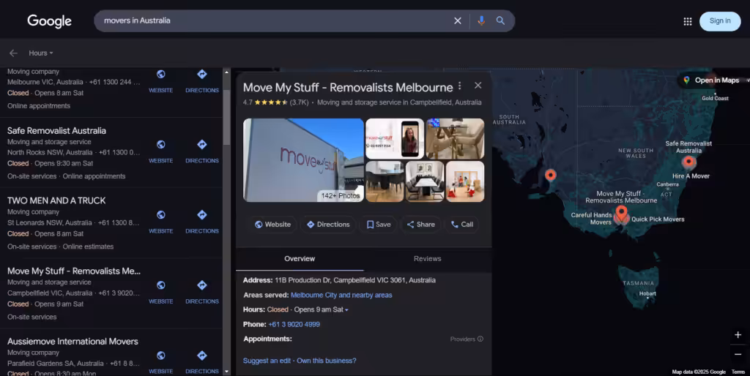
Task: Close the Move My Stuff details panel
Action: point(478,85)
